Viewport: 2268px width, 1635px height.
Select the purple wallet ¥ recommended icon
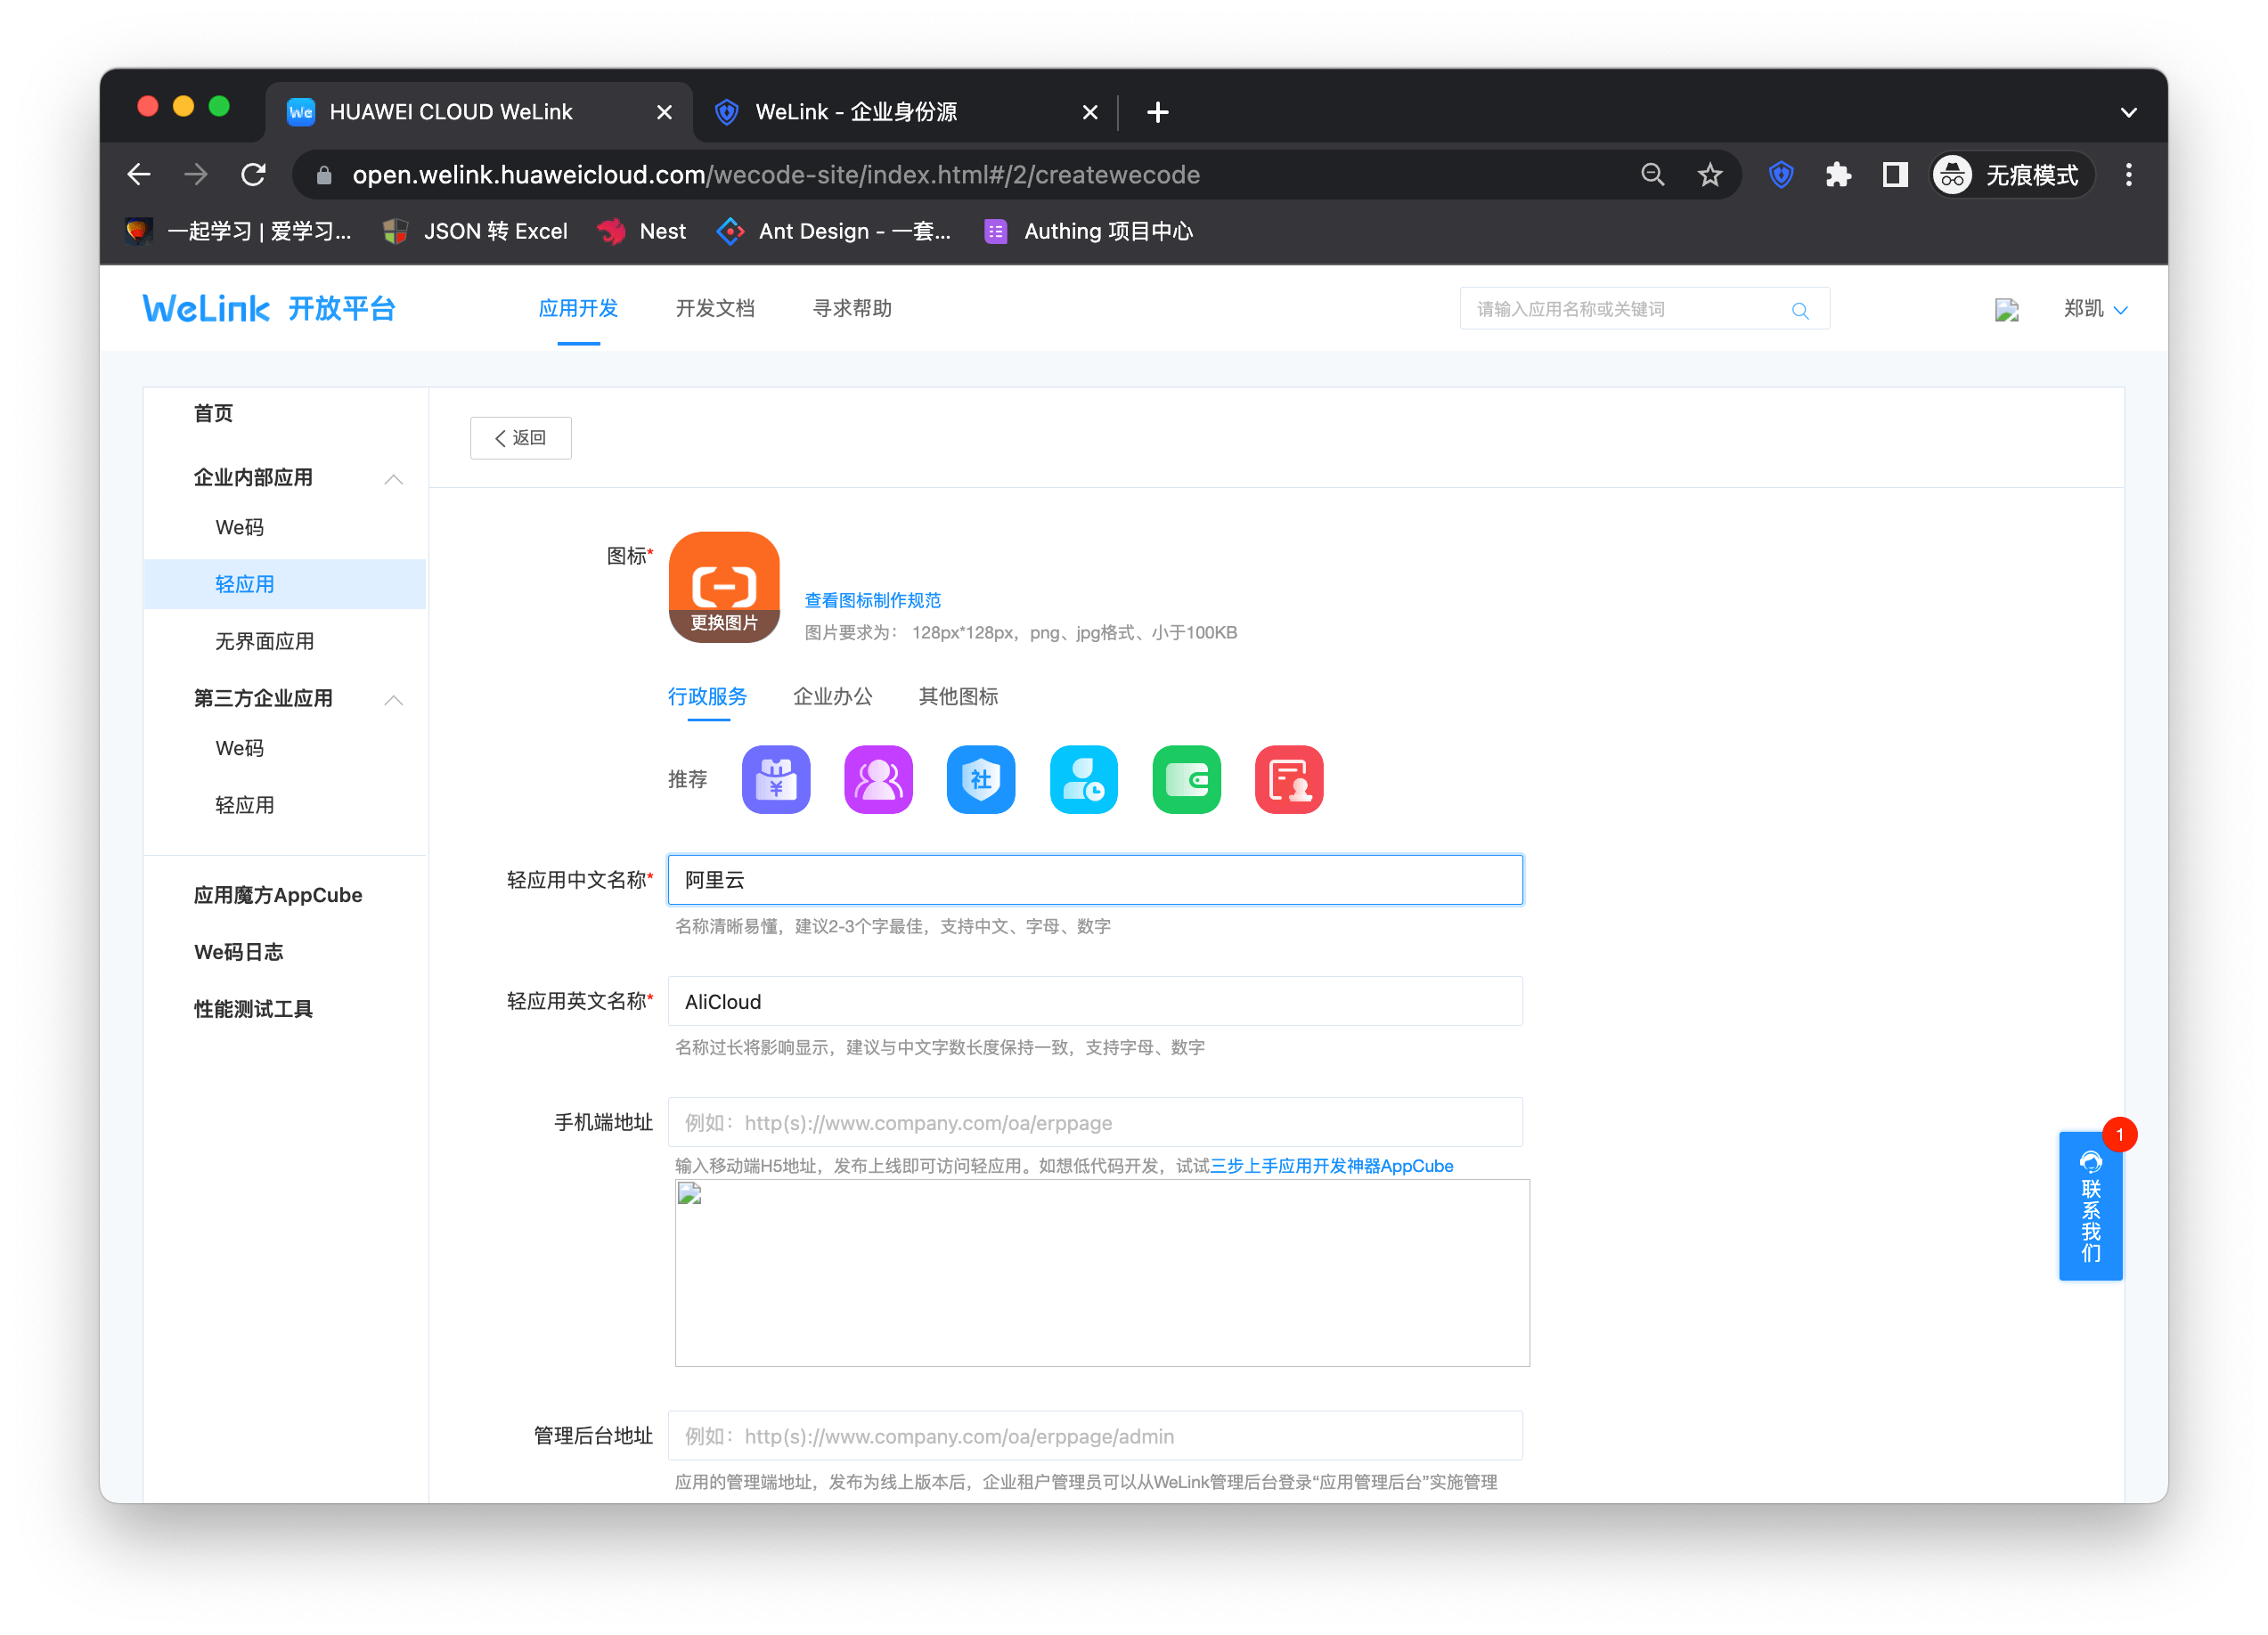[x=776, y=779]
